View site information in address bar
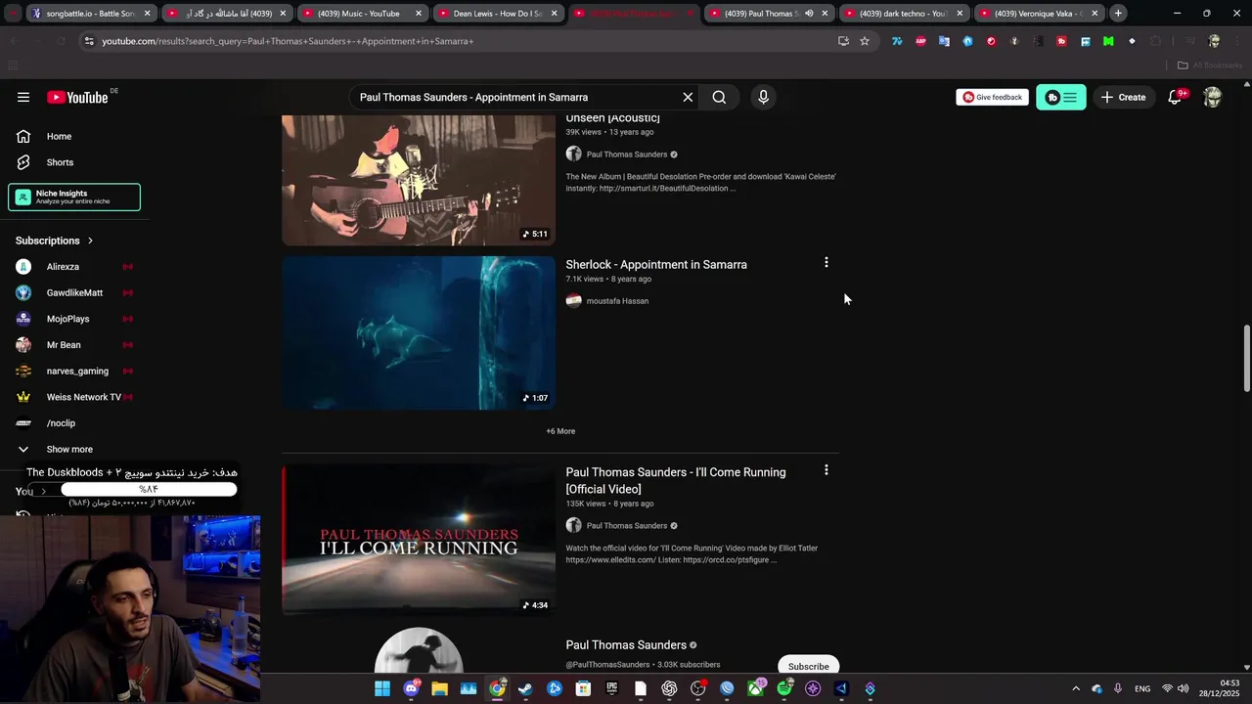 pos(89,41)
